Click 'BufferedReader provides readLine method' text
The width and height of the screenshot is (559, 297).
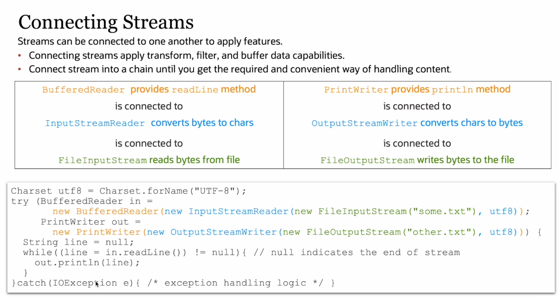(149, 90)
